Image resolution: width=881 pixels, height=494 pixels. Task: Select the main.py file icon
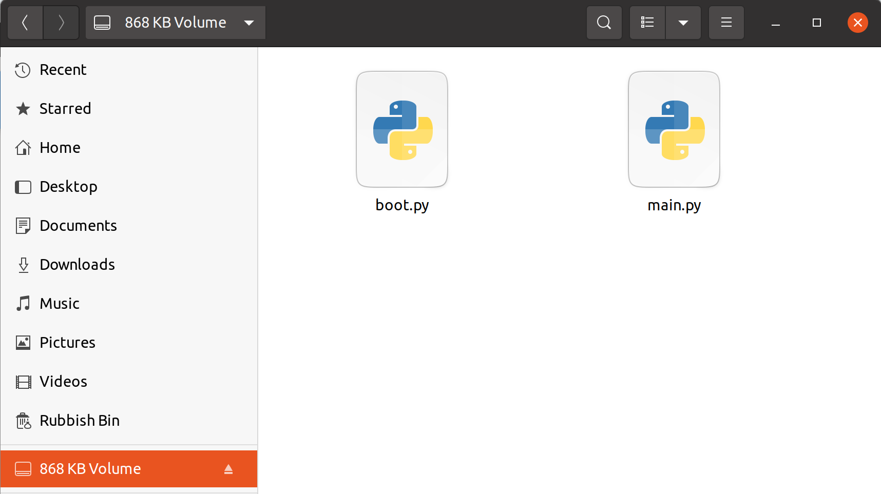pyautogui.click(x=674, y=130)
